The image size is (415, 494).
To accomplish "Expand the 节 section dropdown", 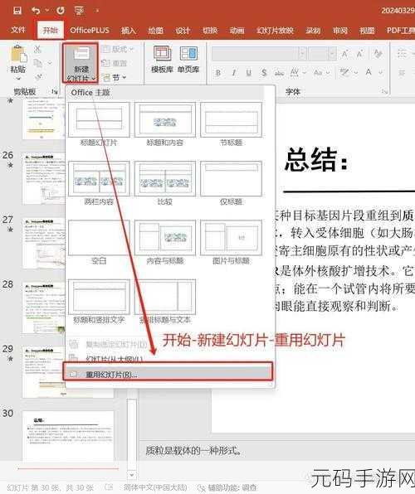I will (115, 77).
